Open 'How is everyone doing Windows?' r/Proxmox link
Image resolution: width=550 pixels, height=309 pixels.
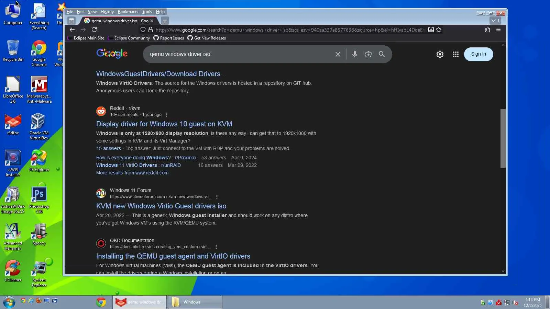click(146, 158)
